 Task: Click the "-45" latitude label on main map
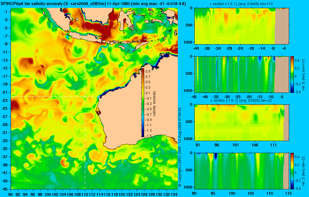pos(4,189)
